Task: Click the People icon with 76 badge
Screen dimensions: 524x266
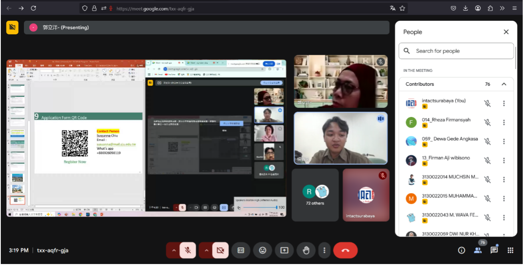Action: 478,250
